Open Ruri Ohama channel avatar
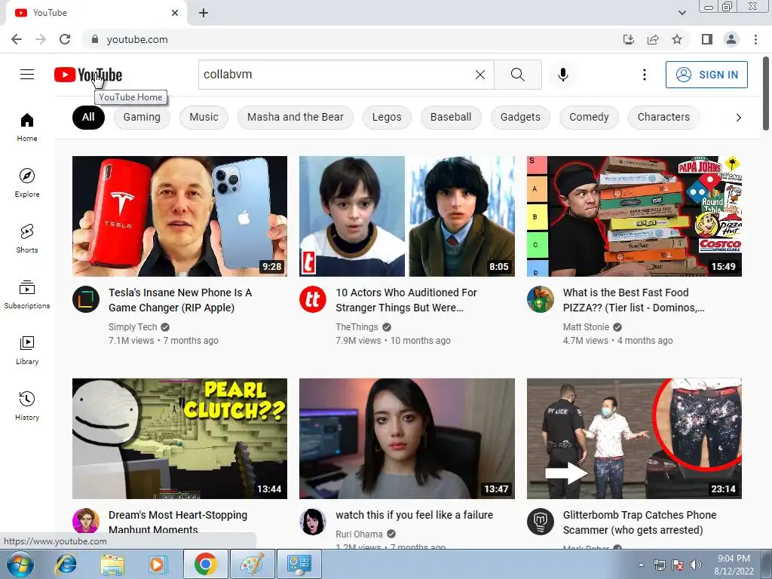 point(313,522)
